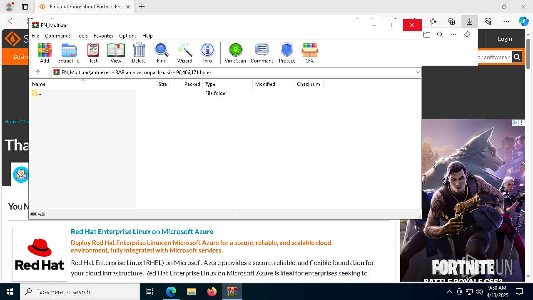Sort file list by Modified column
The image size is (533, 300).
coord(274,84)
